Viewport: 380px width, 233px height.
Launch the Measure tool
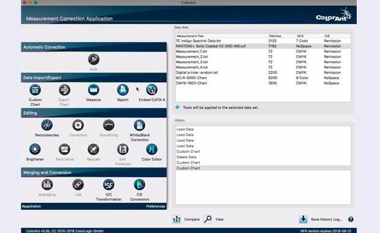pyautogui.click(x=94, y=90)
